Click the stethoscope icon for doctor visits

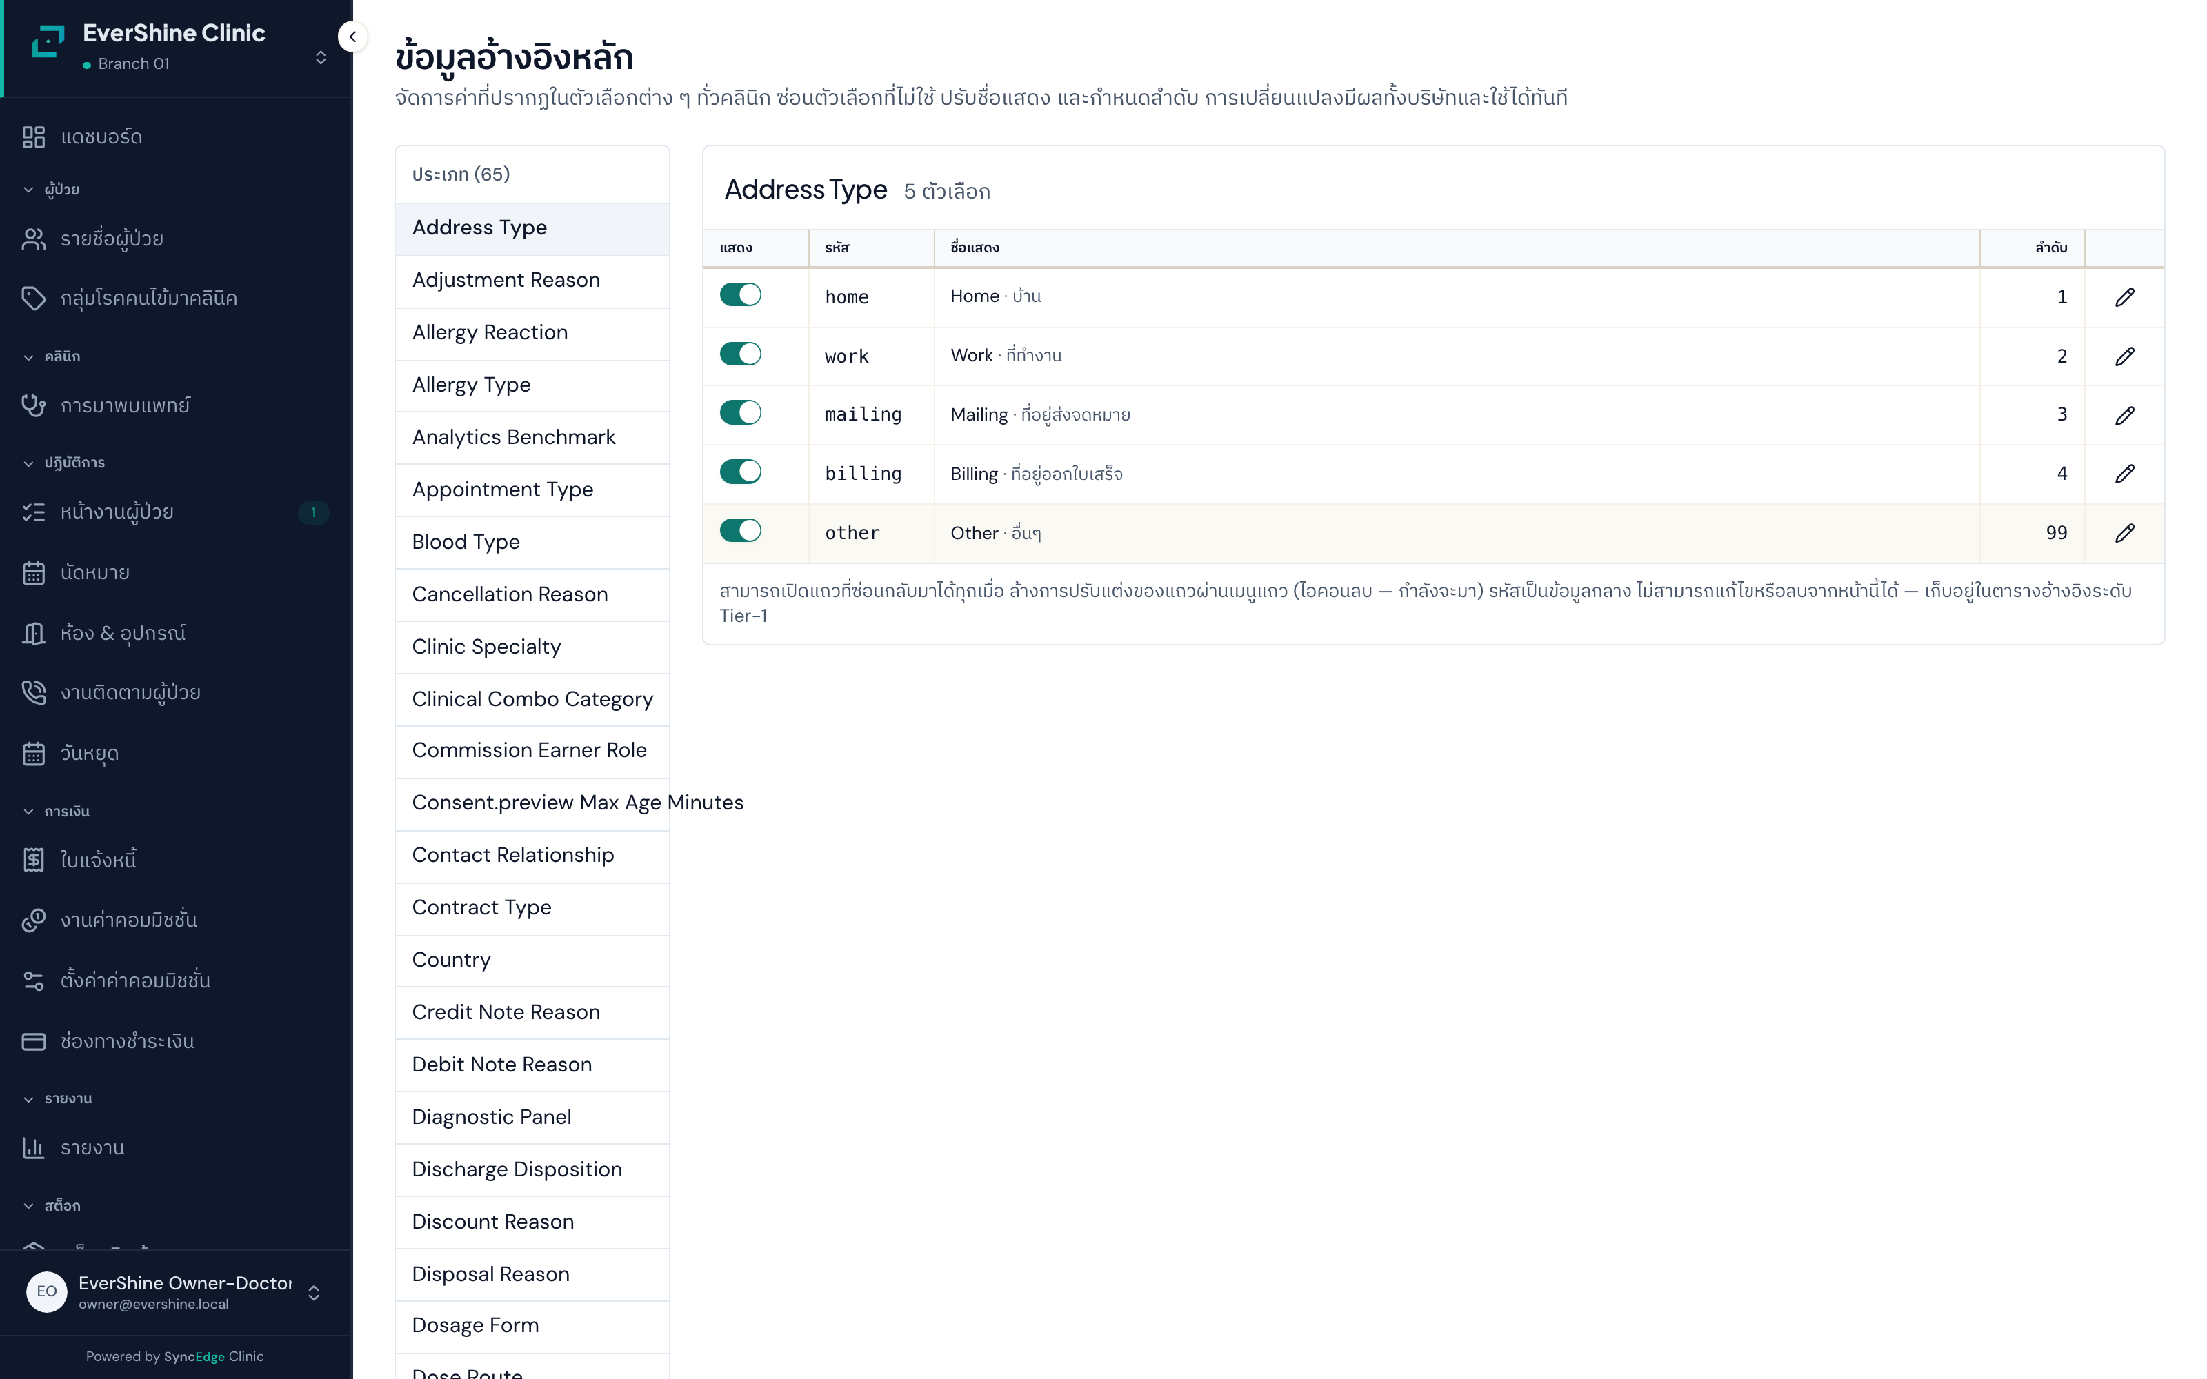click(34, 405)
